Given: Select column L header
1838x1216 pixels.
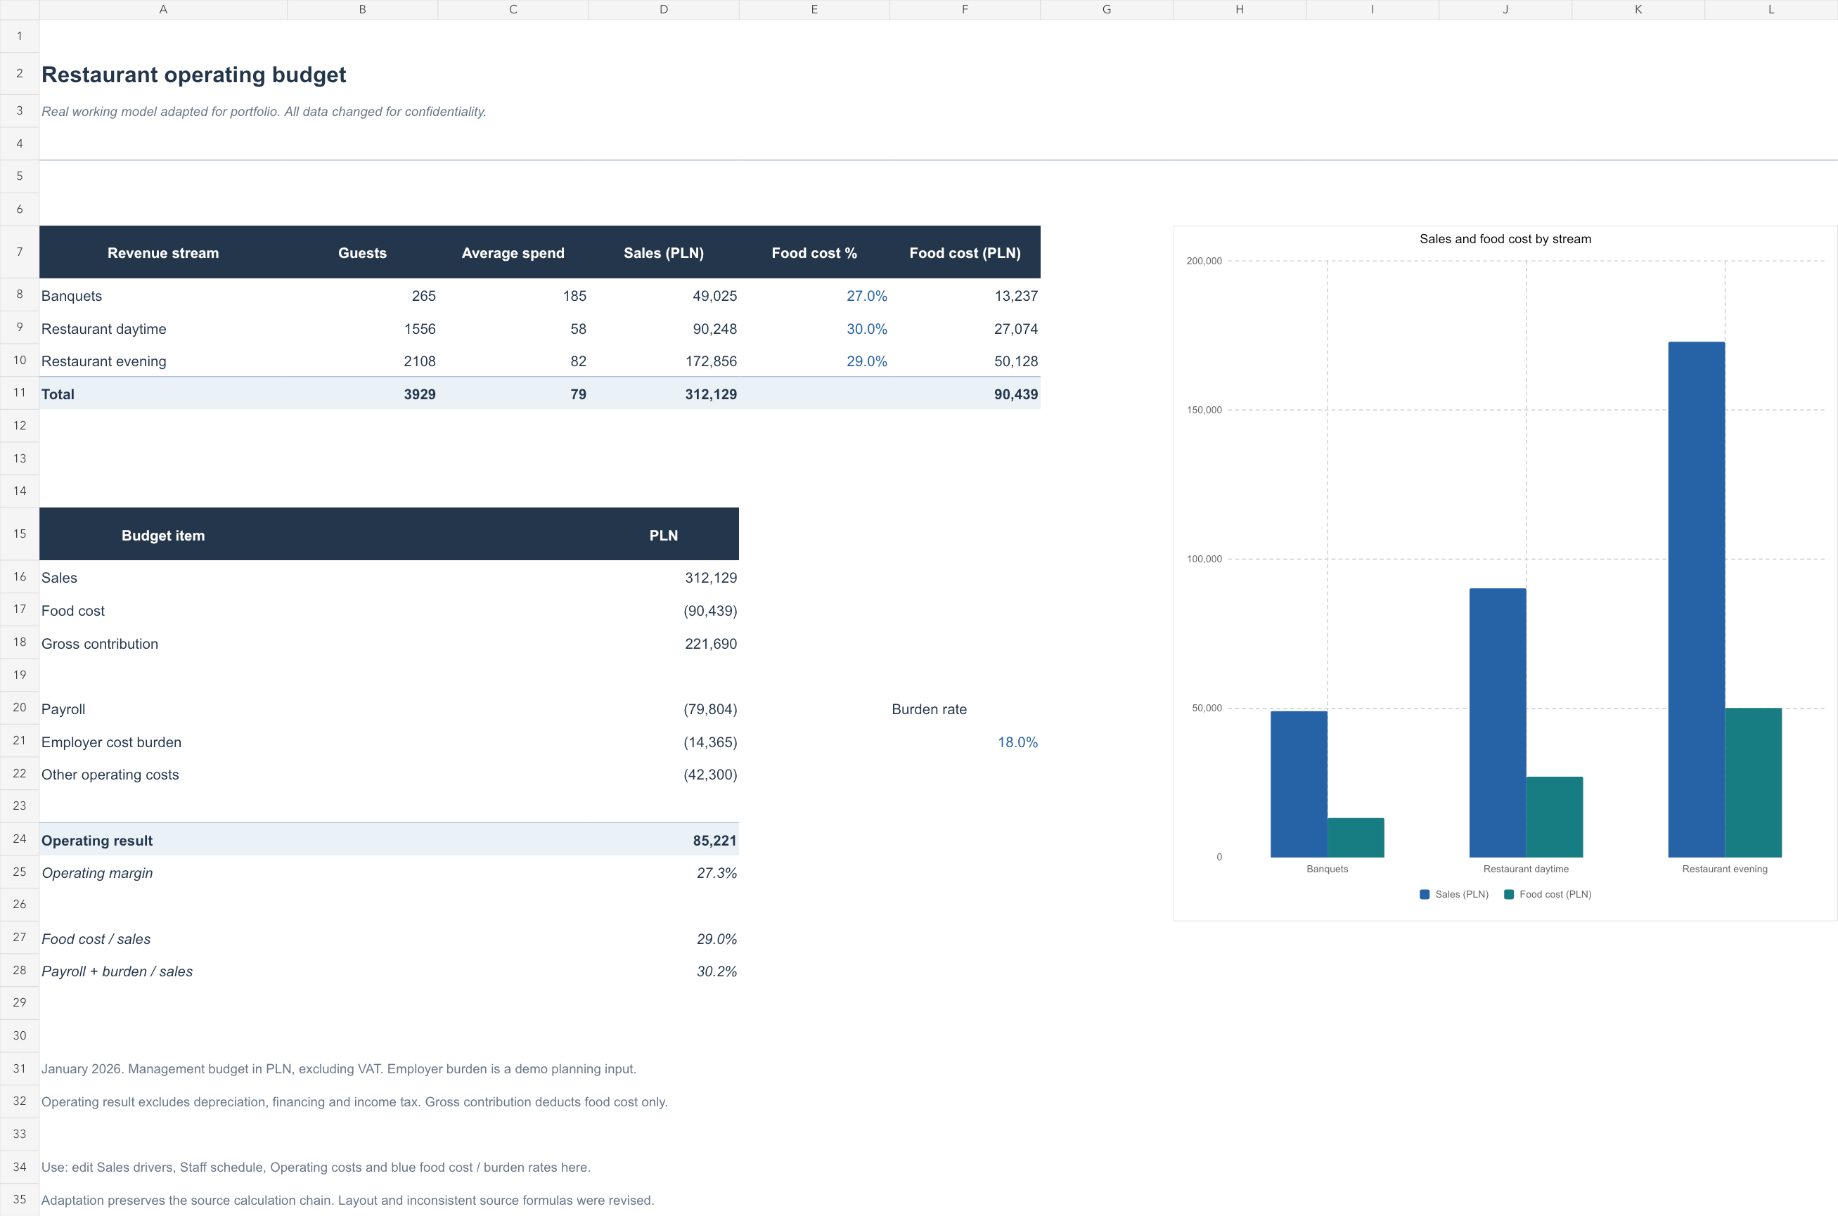Looking at the screenshot, I should (x=1770, y=9).
